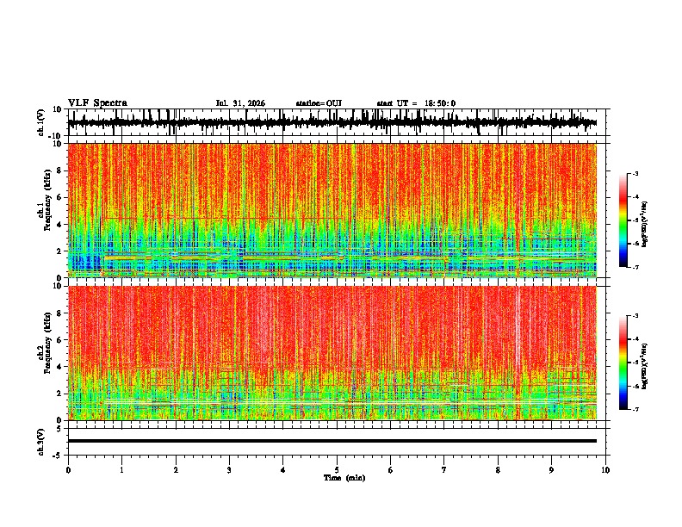Click the "8" kHz tick on ch.1 spectrogram
This screenshot has width=682, height=527.
coord(60,170)
